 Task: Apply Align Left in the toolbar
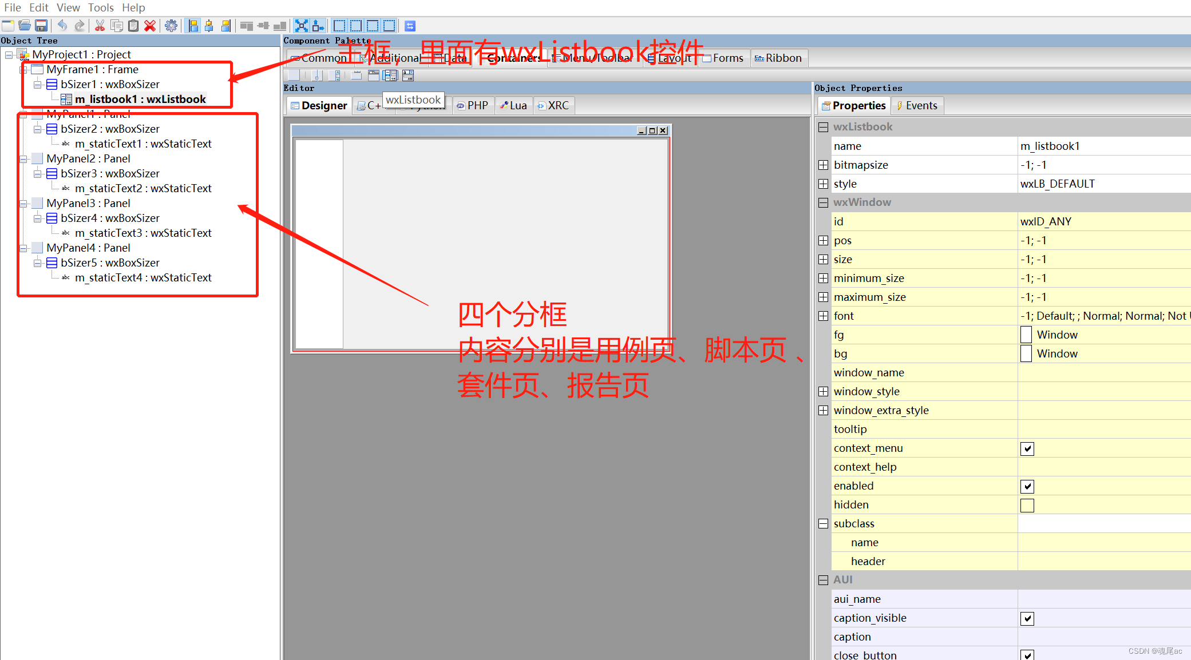193,26
